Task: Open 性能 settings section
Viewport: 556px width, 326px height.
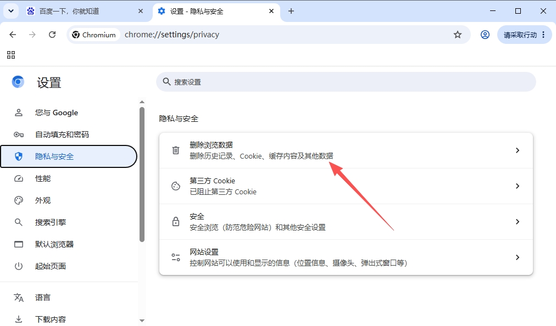Action: coord(69,178)
